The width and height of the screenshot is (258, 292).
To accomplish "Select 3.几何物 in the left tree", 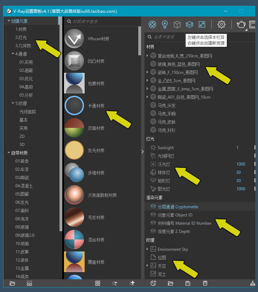I will [x=23, y=46].
